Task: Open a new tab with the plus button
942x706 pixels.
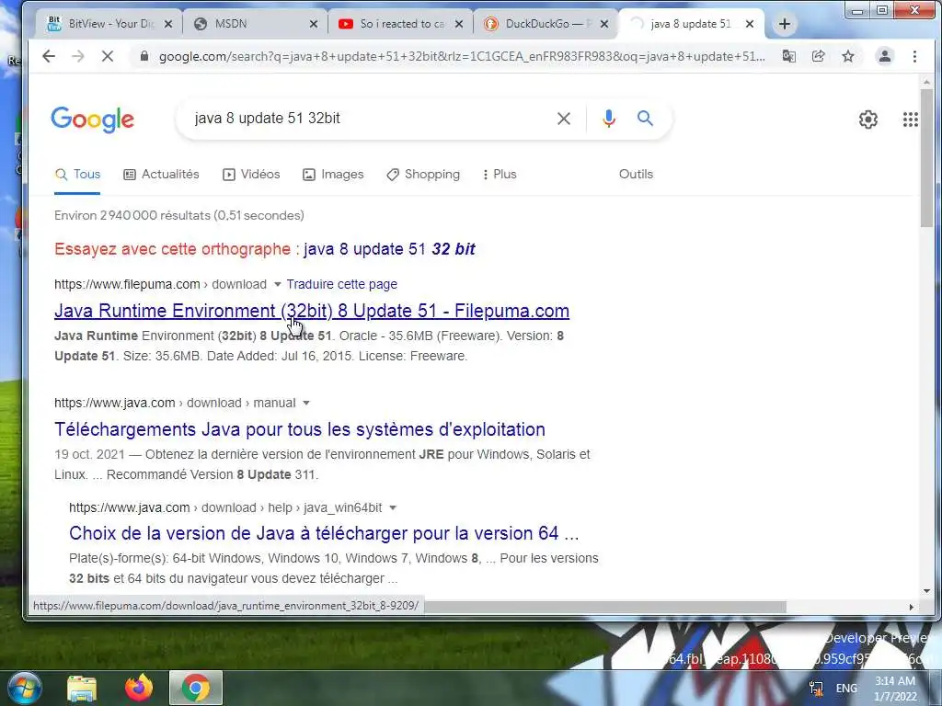Action: click(784, 24)
